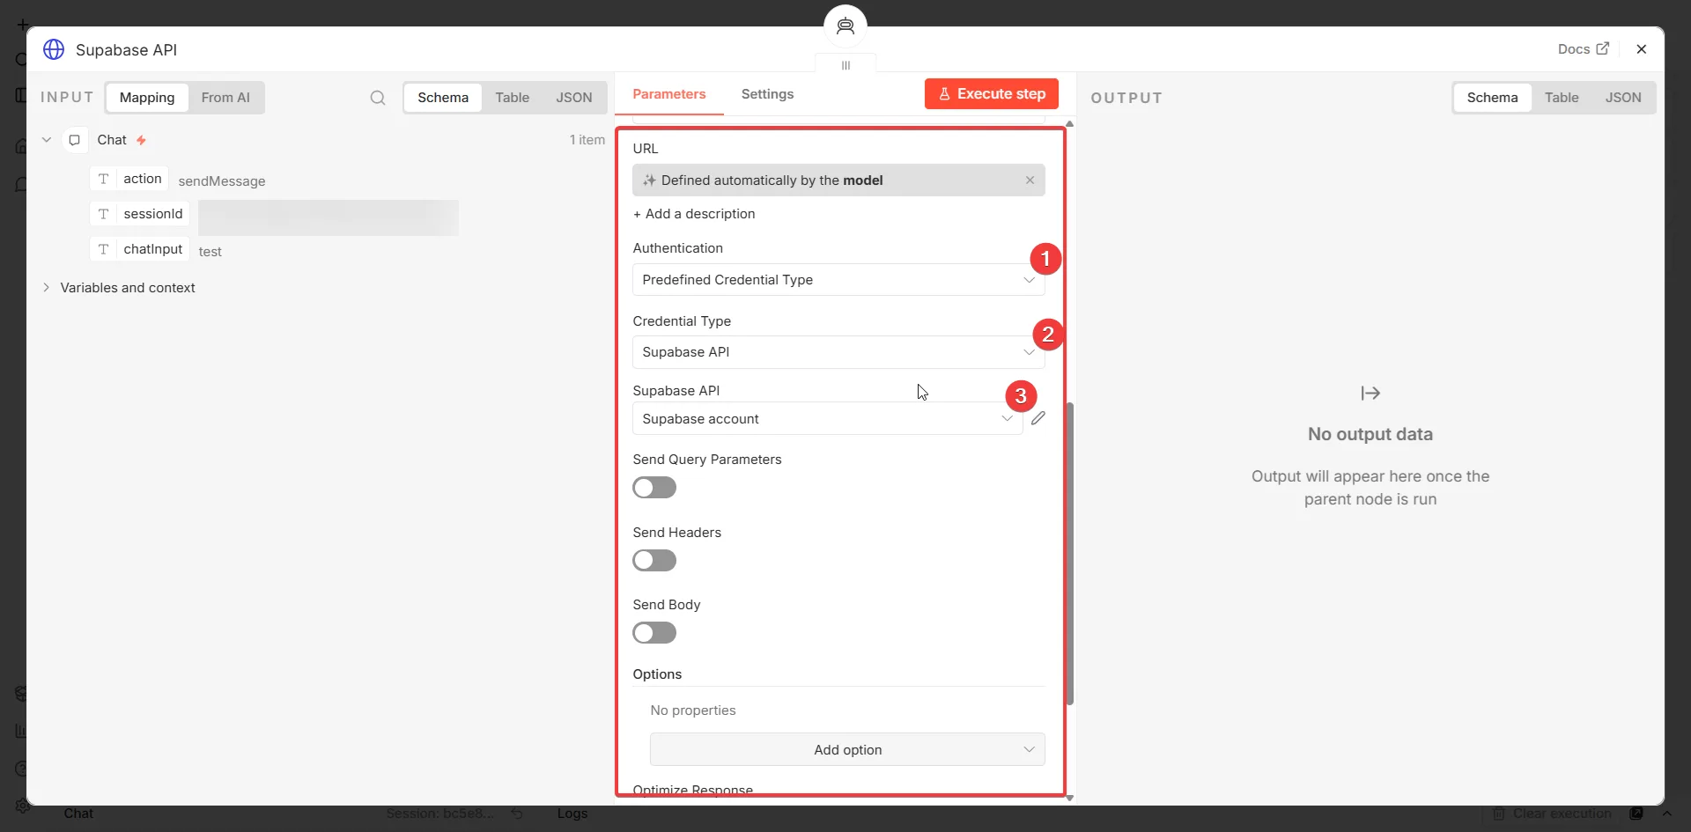This screenshot has height=832, width=1691.
Task: Open the Authentication dropdown
Action: [x=838, y=280]
